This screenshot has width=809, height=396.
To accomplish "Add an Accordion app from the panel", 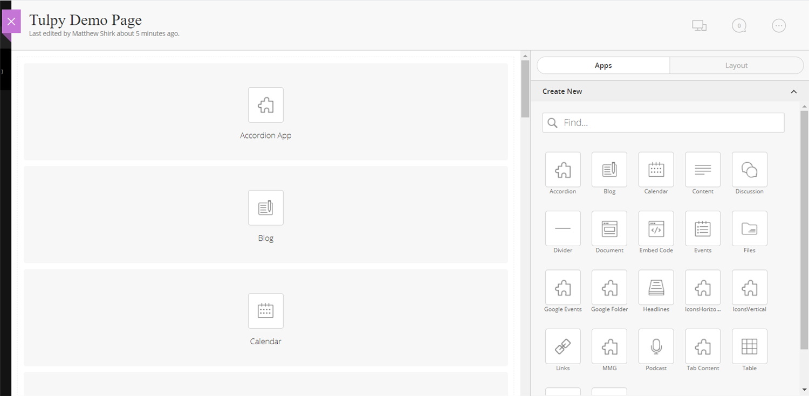I will point(563,170).
